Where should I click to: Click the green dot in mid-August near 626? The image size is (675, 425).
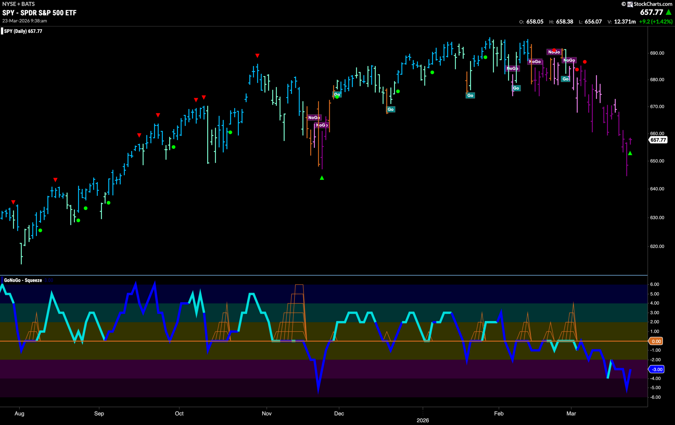coord(40,230)
